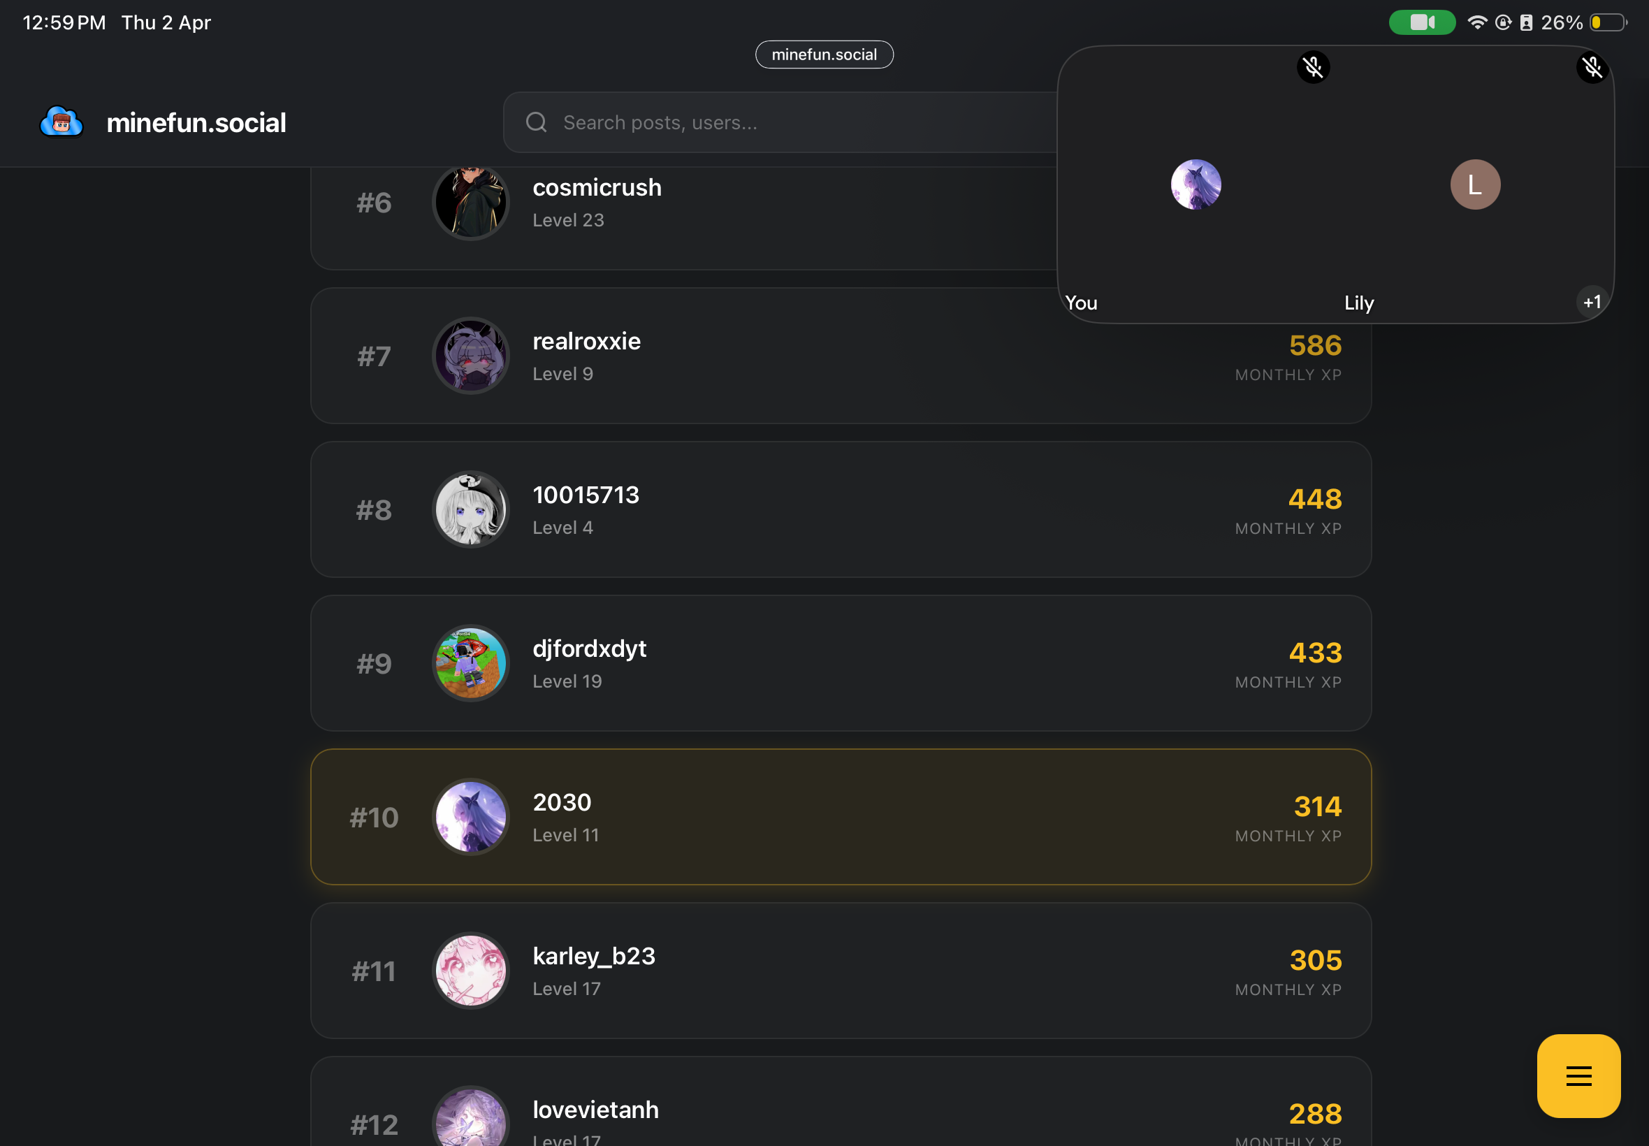This screenshot has height=1146, width=1649.
Task: Tap the battery indicator in status bar
Action: coord(1606,22)
